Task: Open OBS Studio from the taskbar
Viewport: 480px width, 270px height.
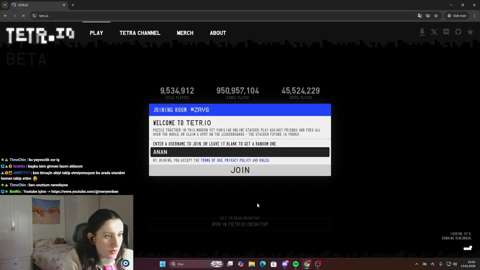Action: [x=318, y=264]
